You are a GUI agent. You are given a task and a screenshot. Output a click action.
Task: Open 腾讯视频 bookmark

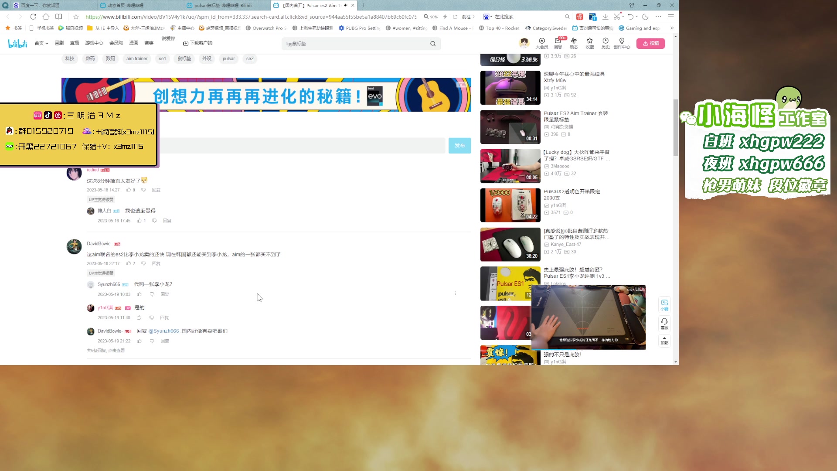pos(71,28)
